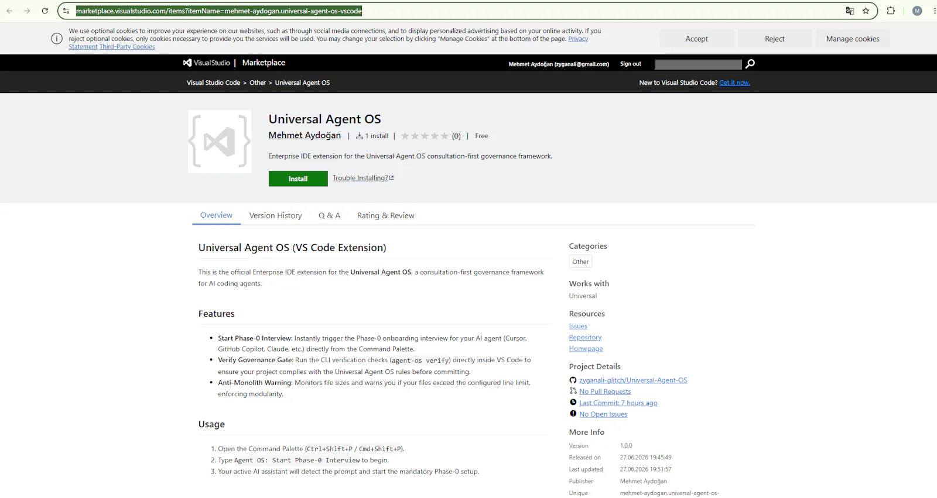Click the cookie notice info icon
This screenshot has width=937, height=498.
pyautogui.click(x=57, y=39)
